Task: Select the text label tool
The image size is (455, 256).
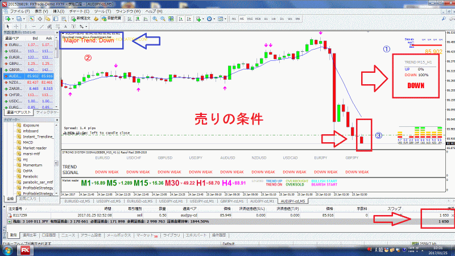Action: point(73,26)
